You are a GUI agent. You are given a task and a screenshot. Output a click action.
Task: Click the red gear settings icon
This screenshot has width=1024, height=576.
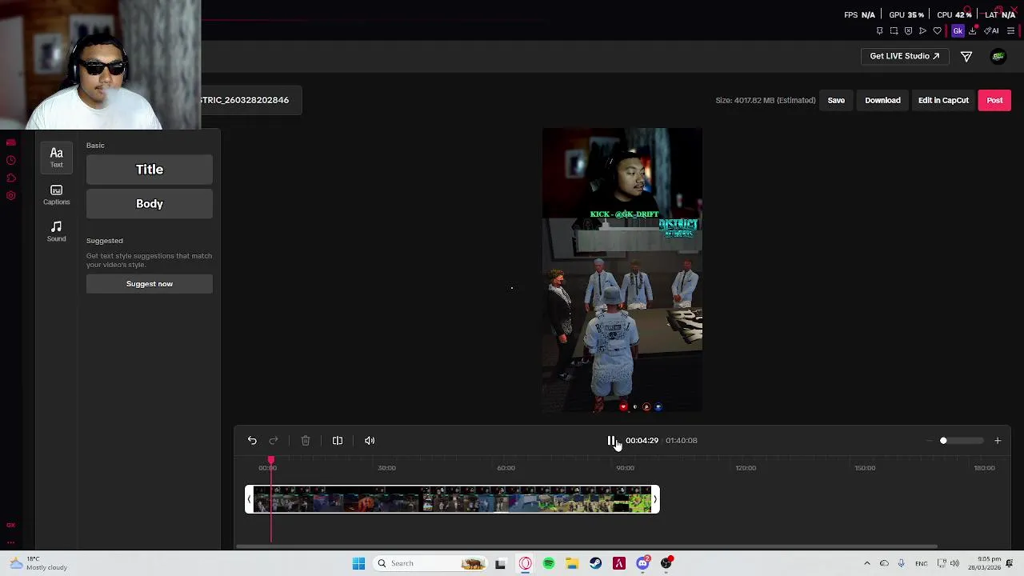tap(10, 196)
